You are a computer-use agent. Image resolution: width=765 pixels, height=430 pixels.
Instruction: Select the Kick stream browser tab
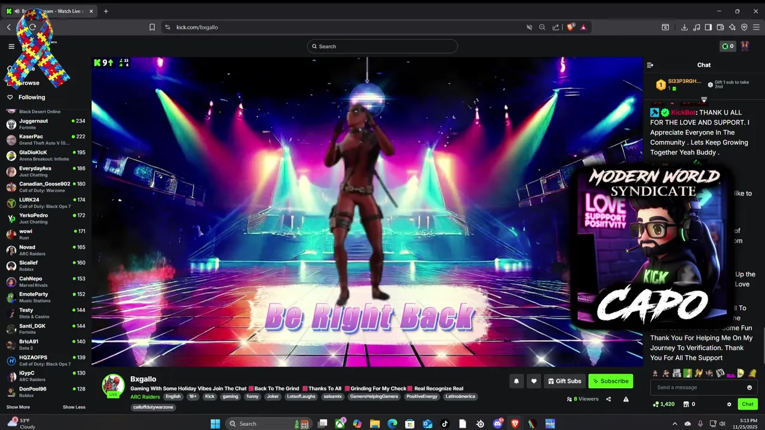(51, 11)
